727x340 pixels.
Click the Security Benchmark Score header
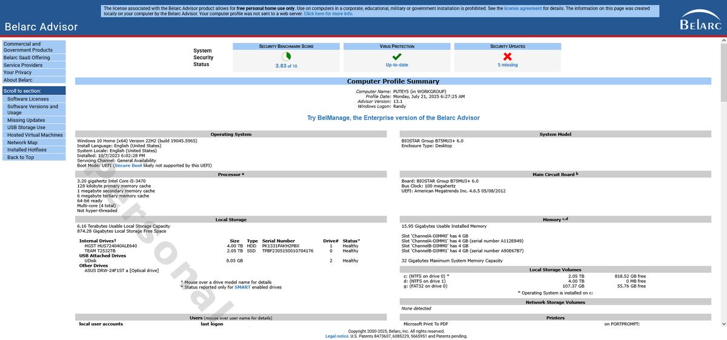[286, 46]
